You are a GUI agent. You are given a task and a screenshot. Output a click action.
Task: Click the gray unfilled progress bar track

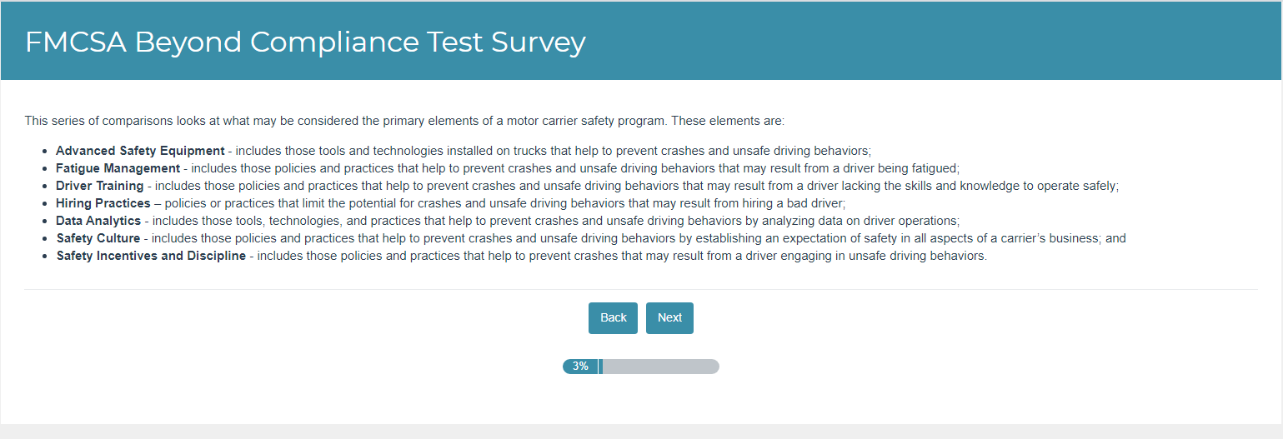(660, 367)
